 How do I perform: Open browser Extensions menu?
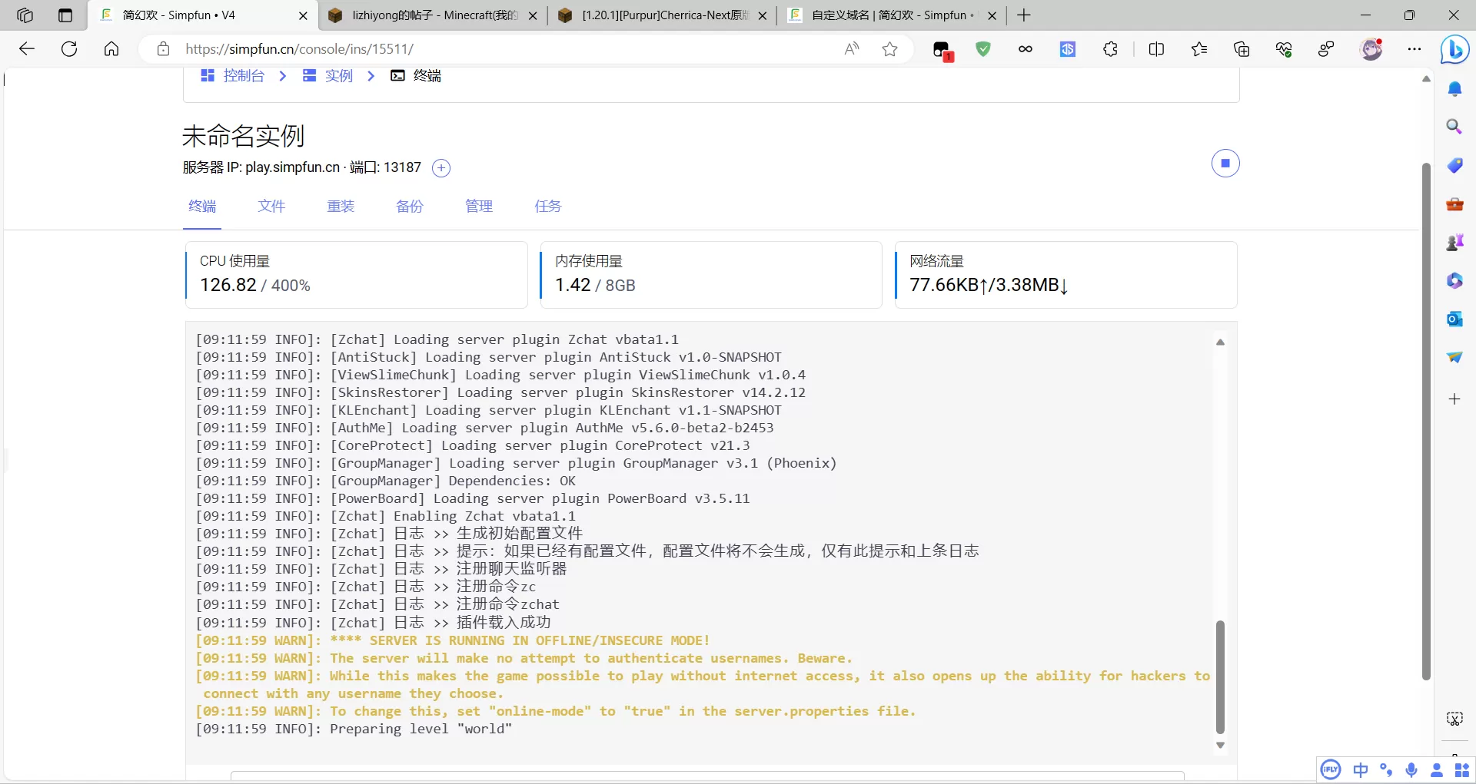1110,49
